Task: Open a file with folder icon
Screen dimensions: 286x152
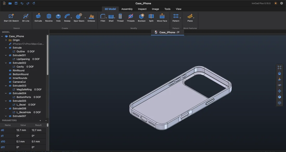Action: pyautogui.click(x=10, y=3)
